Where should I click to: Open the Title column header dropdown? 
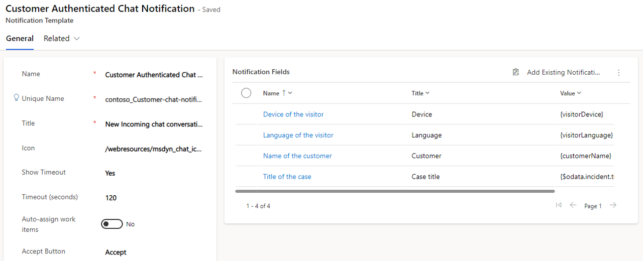point(420,93)
